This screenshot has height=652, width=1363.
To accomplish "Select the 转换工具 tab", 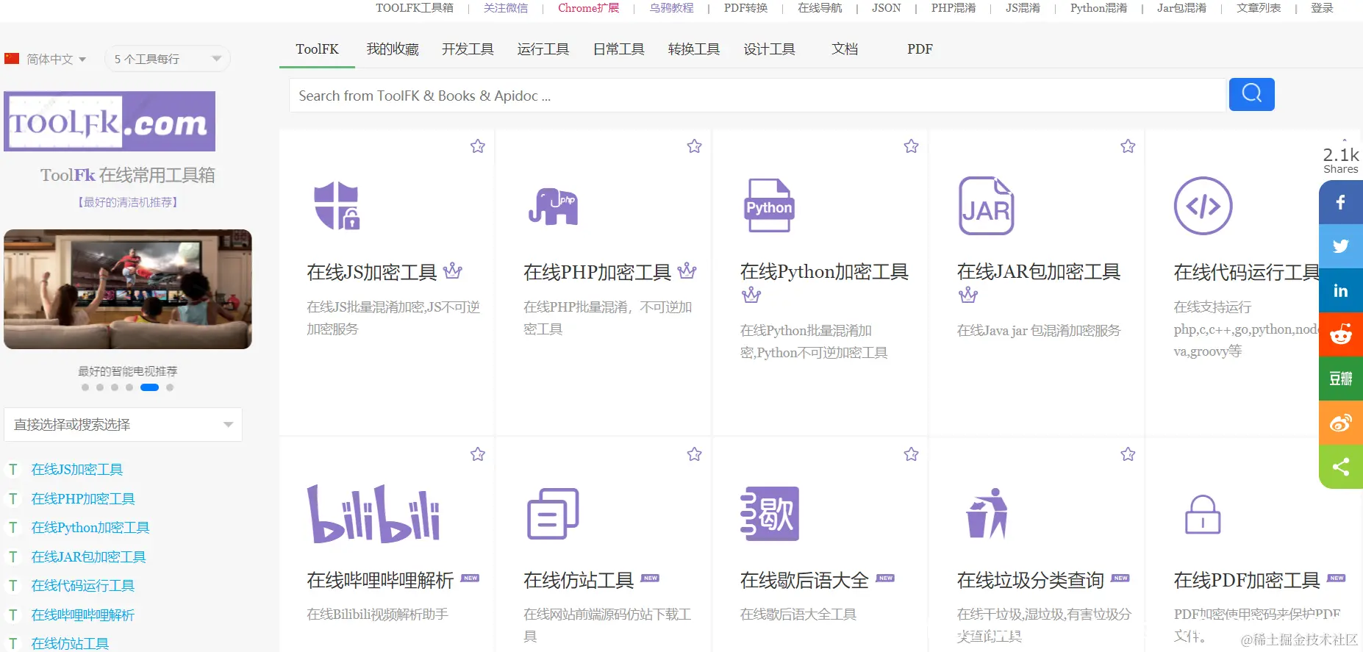I will point(694,49).
